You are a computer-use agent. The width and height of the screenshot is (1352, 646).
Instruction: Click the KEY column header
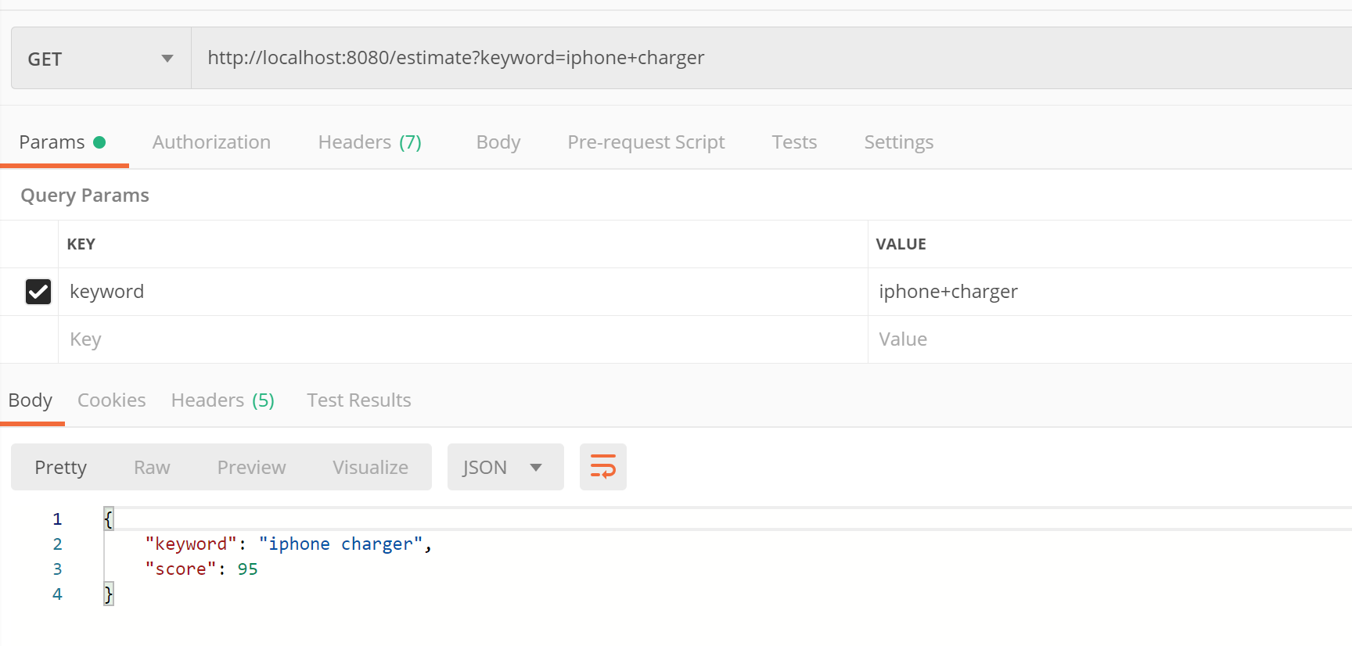click(x=81, y=244)
